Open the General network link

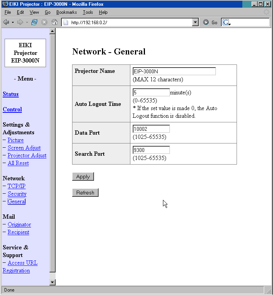tap(16, 201)
